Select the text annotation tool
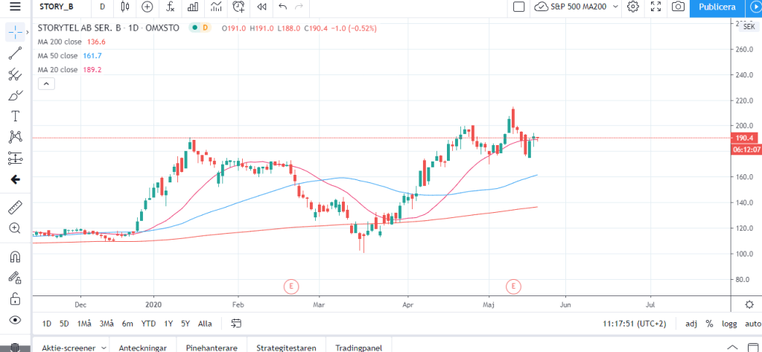This screenshot has width=762, height=352. click(15, 116)
